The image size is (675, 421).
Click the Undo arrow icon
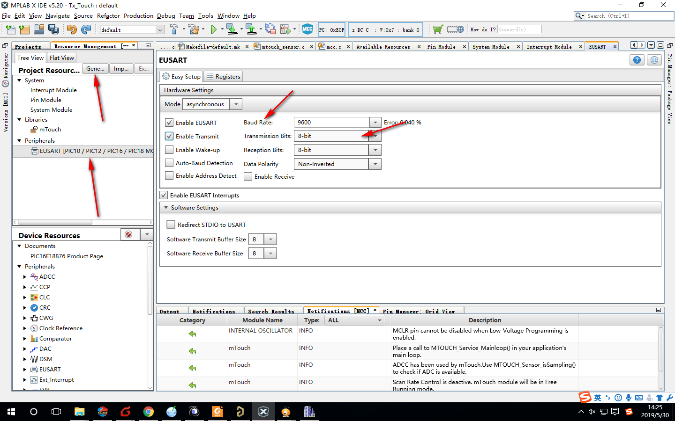[72, 29]
